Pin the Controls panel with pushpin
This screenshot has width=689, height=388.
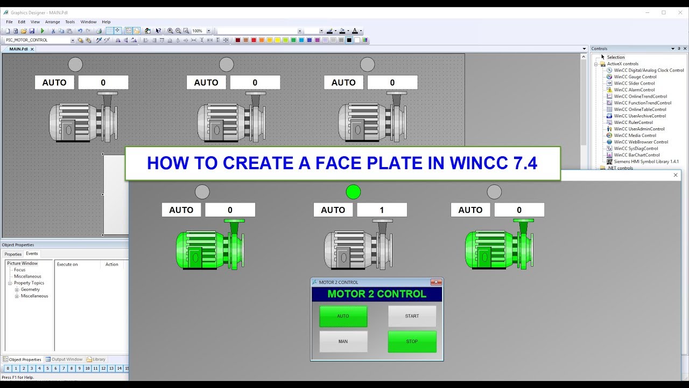pyautogui.click(x=680, y=48)
